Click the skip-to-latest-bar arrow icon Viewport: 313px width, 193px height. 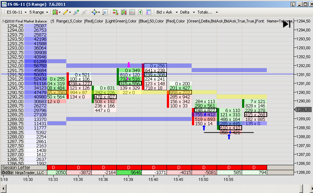pyautogui.click(x=286, y=24)
